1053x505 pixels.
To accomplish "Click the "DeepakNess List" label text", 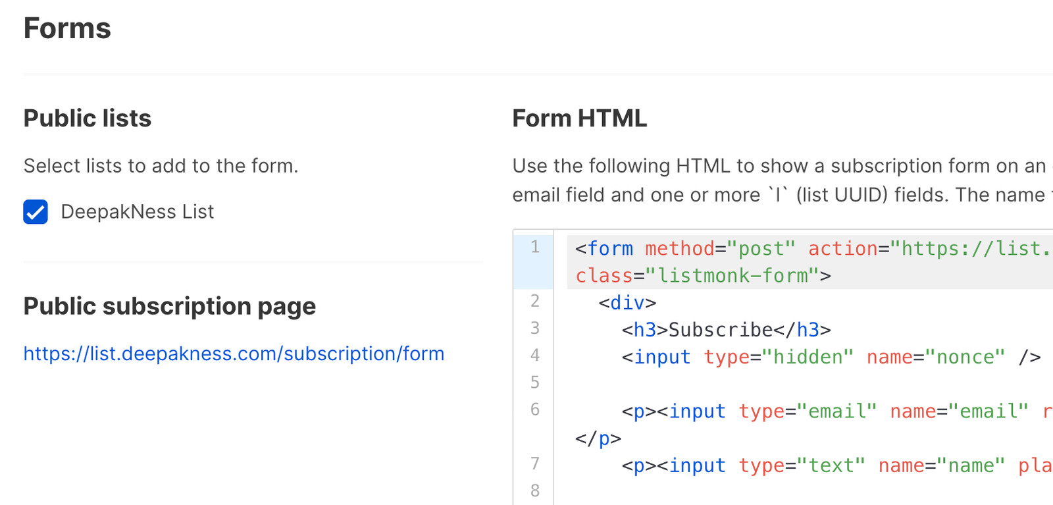I will coord(137,212).
